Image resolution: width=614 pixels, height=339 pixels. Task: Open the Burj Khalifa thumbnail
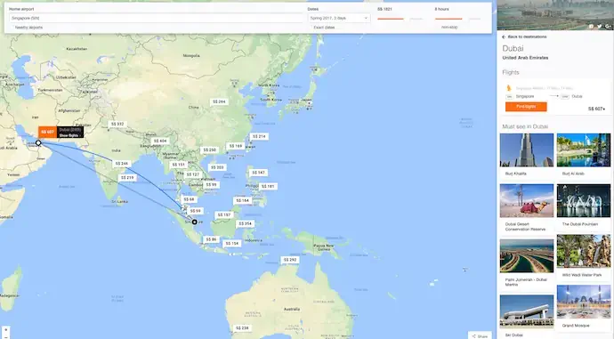point(527,150)
